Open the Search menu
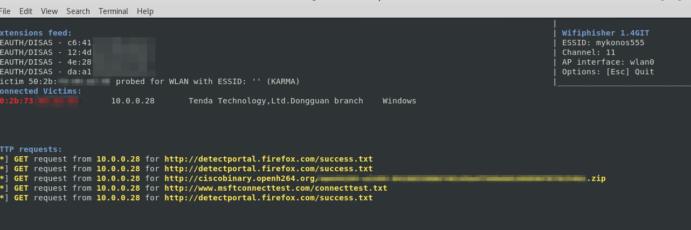 pyautogui.click(x=78, y=11)
